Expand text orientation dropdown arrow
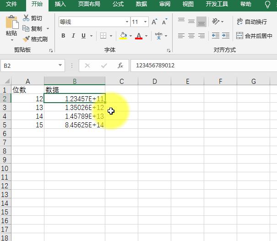 pyautogui.click(x=222, y=22)
